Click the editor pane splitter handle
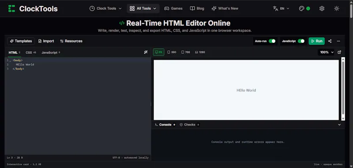353x168 pixels. (x=151, y=104)
